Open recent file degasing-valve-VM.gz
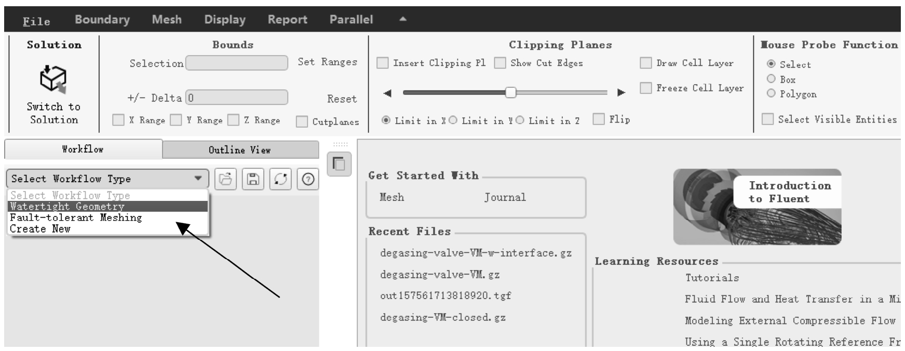The width and height of the screenshot is (905, 351). coord(440,275)
